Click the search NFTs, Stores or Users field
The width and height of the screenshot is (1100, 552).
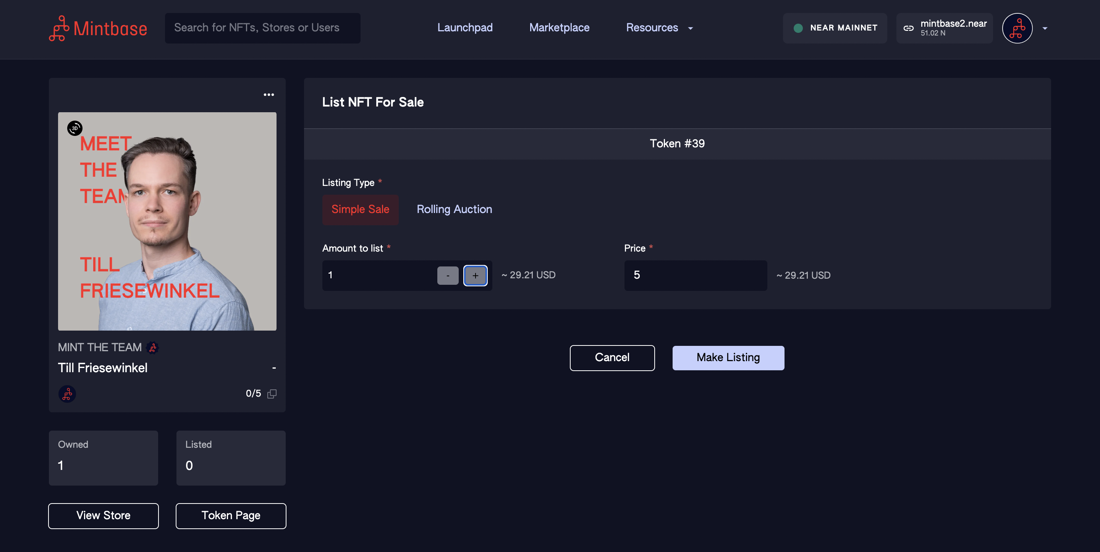point(262,28)
